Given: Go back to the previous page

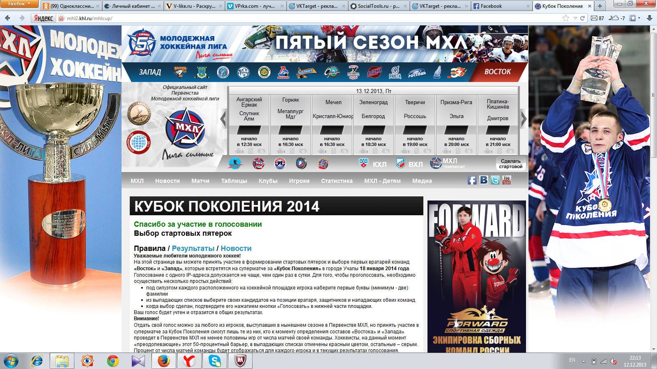Looking at the screenshot, I should 7,18.
